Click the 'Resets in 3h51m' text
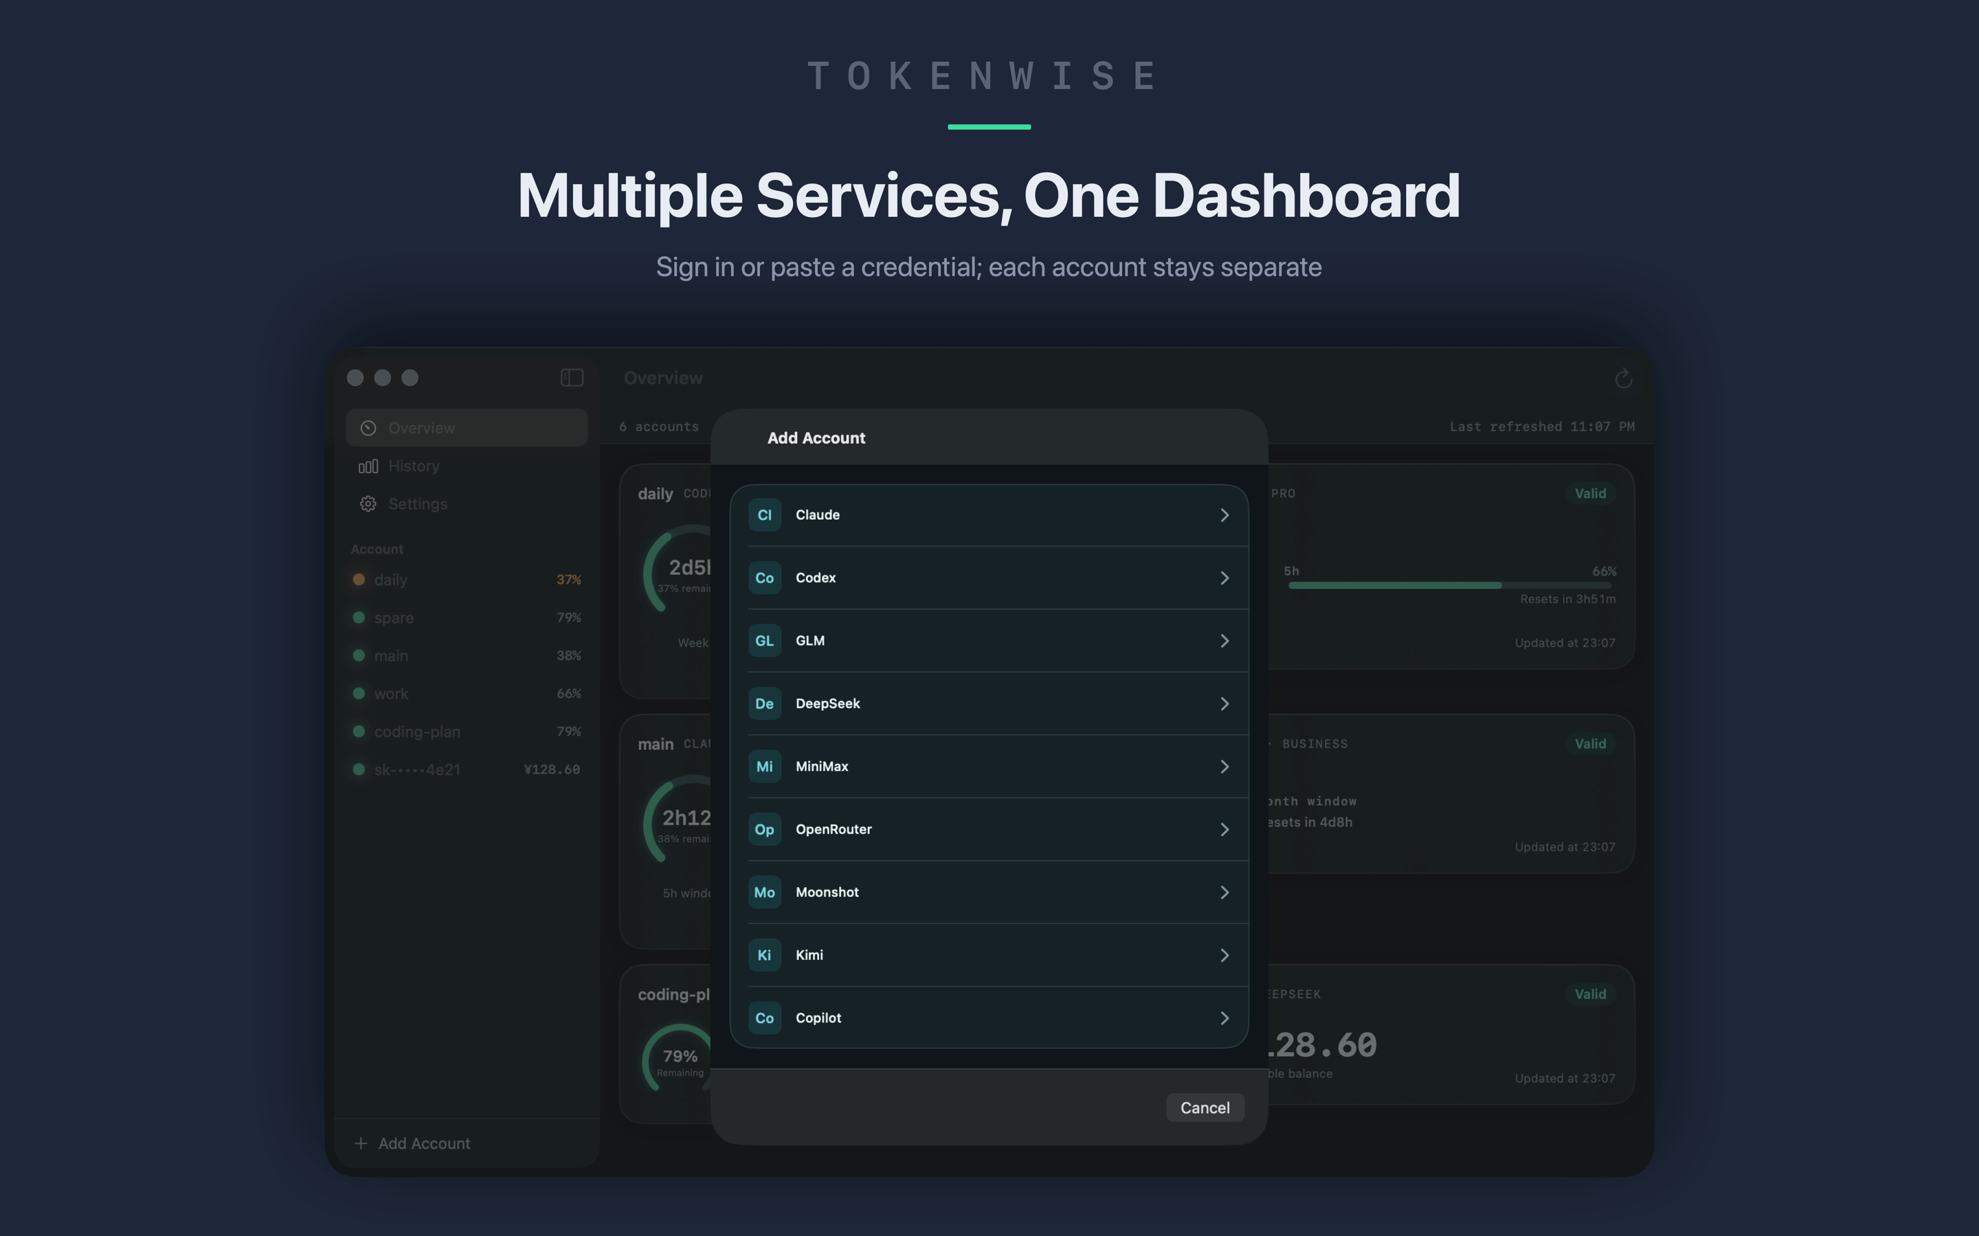The width and height of the screenshot is (1979, 1236). 1567,599
